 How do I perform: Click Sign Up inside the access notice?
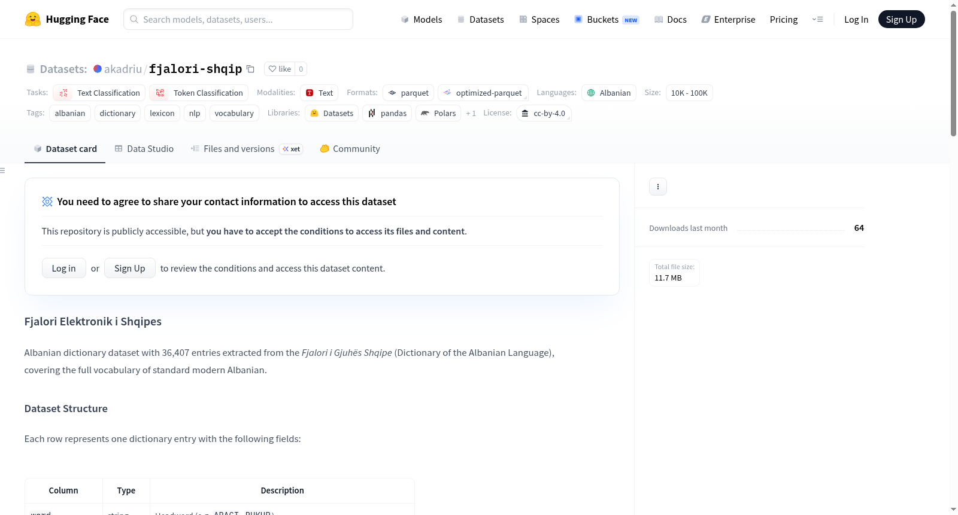click(129, 268)
